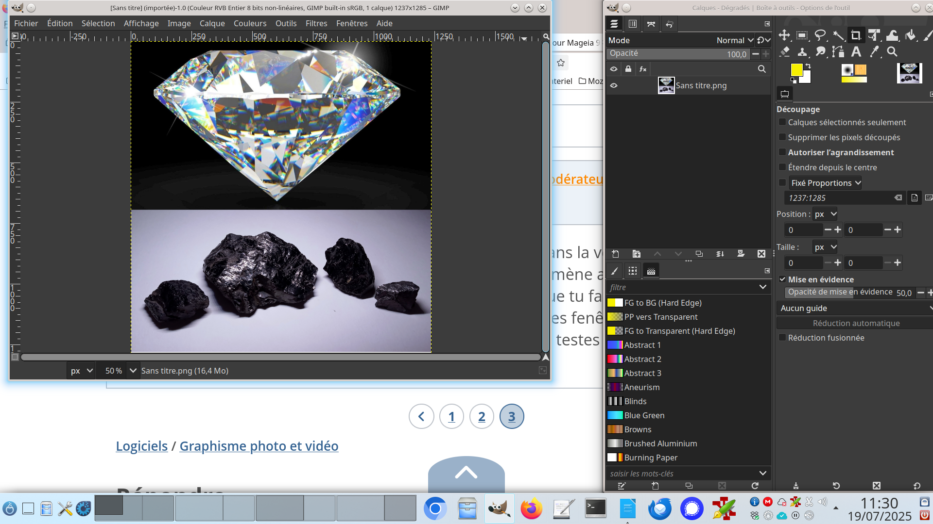Save tool preset in options panel

tap(795, 486)
